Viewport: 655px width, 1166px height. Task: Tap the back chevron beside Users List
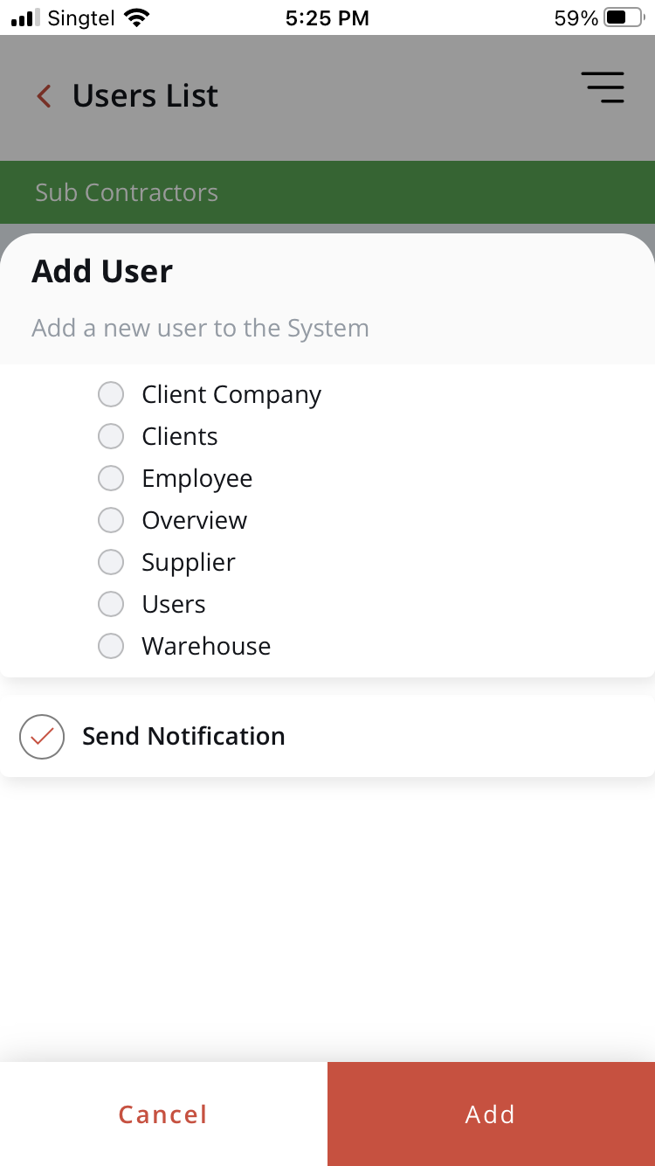[45, 96]
